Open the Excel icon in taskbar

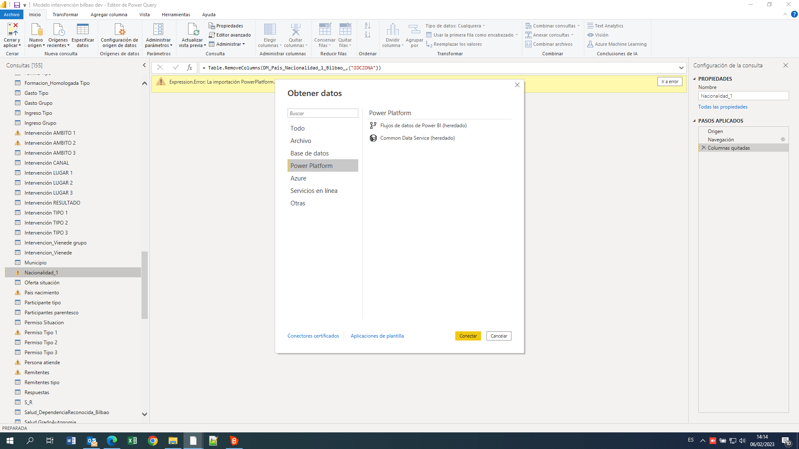pyautogui.click(x=132, y=441)
